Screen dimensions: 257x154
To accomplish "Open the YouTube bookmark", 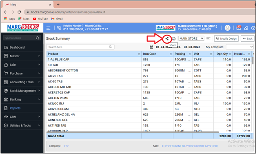I will tap(40, 19).
